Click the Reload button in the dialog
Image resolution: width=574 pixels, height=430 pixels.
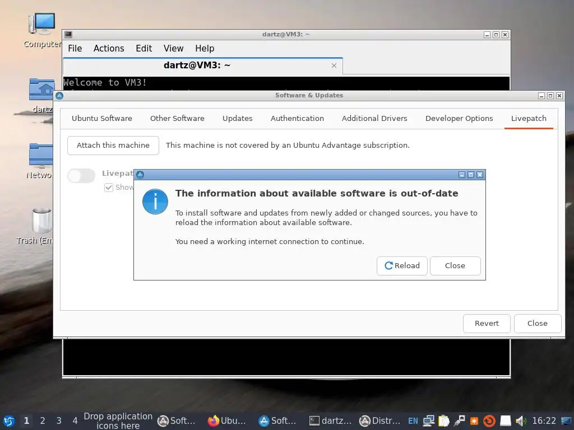click(x=402, y=265)
